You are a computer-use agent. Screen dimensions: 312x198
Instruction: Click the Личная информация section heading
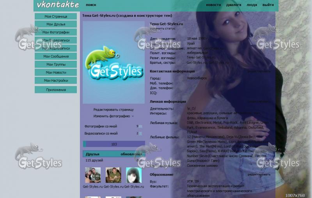pos(168,102)
